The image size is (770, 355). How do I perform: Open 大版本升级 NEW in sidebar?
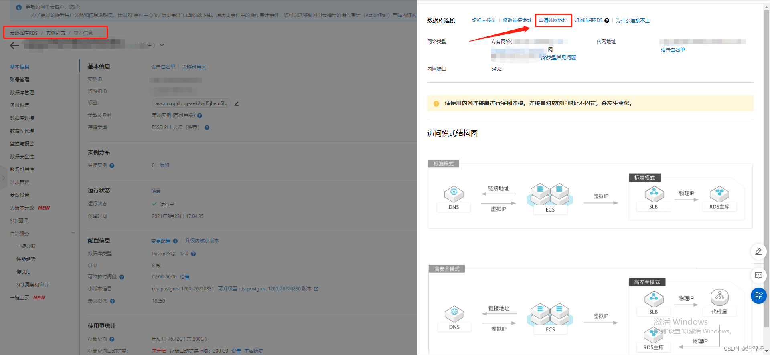pos(30,208)
